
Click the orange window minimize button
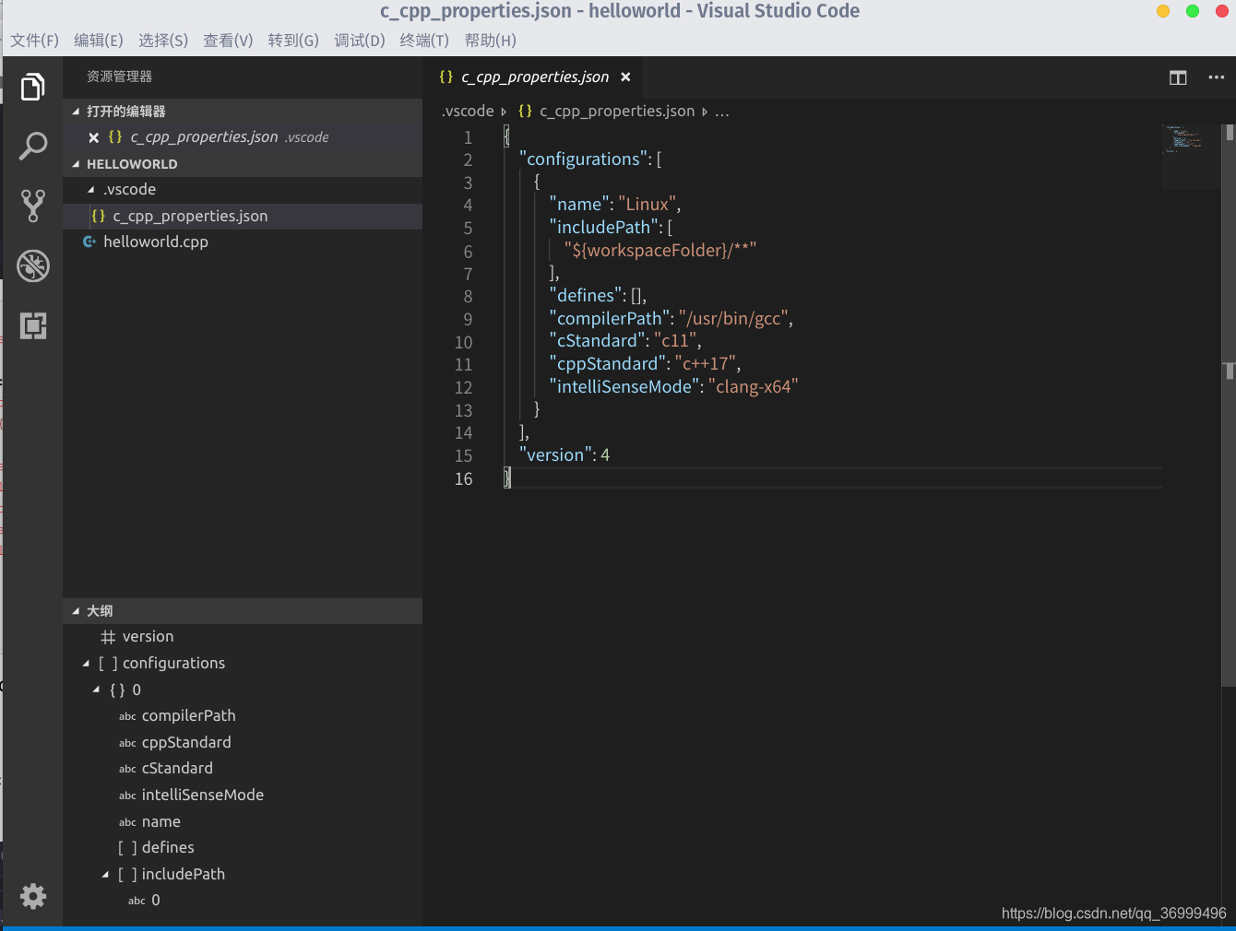click(x=1163, y=11)
